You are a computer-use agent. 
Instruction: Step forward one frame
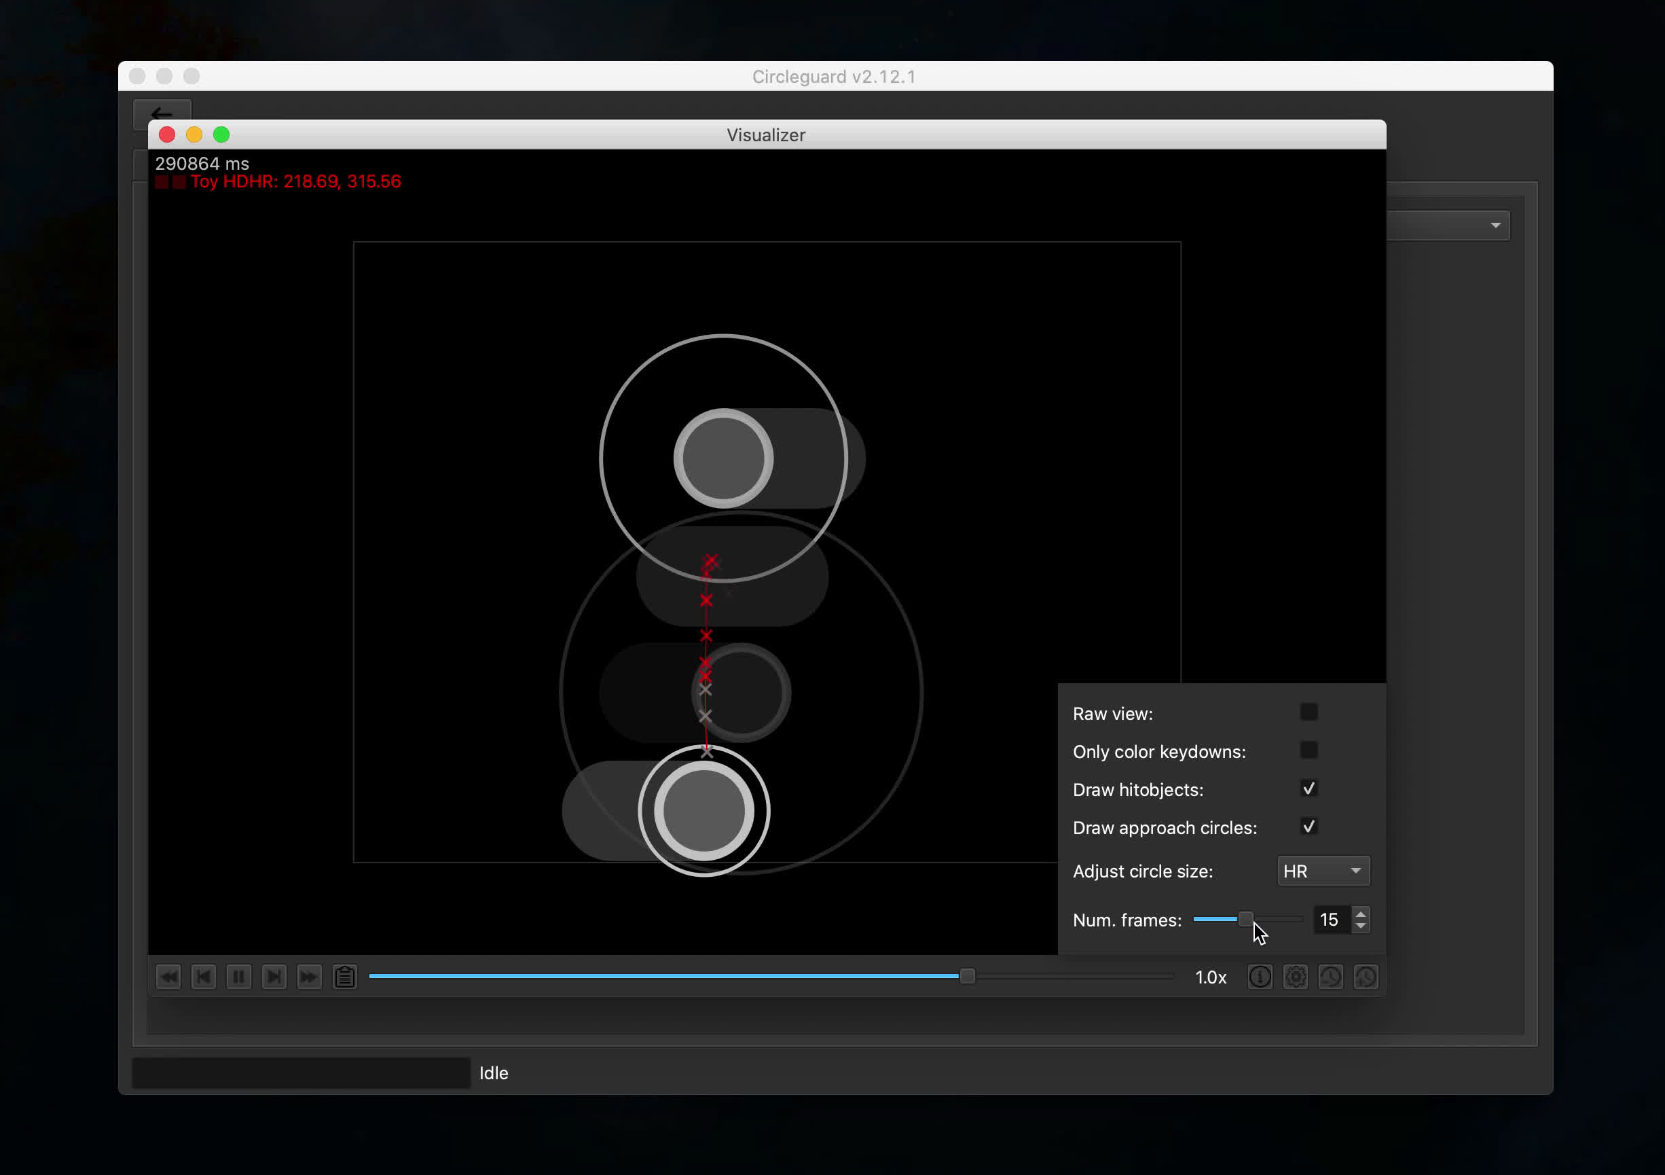coord(274,977)
